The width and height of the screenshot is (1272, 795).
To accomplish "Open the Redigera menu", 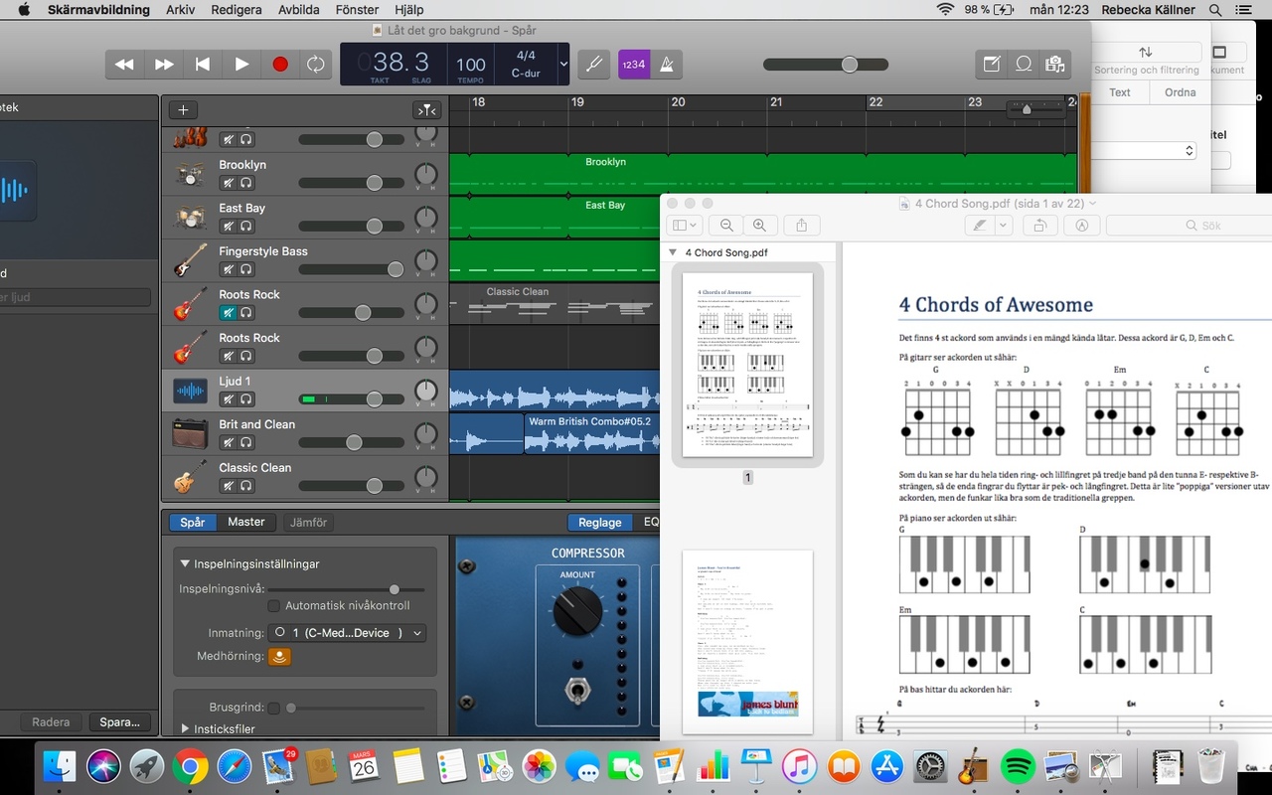I will [x=237, y=10].
